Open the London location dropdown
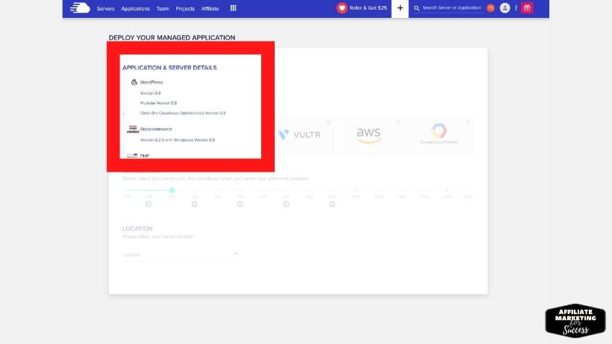Screen dimensions: 612x344 tap(181, 254)
